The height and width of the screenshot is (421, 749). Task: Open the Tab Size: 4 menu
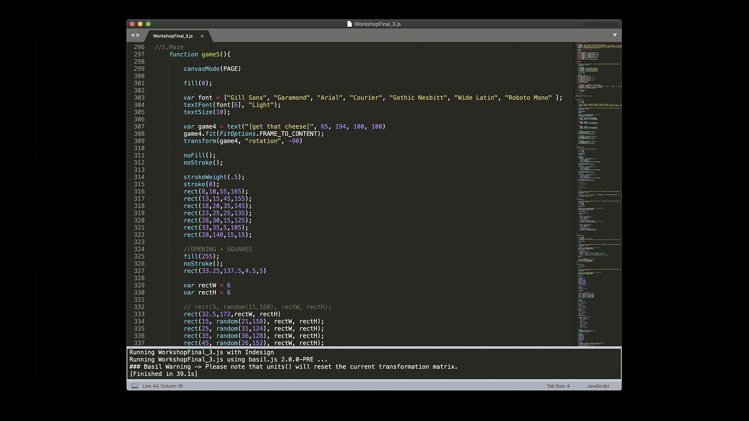(x=558, y=386)
